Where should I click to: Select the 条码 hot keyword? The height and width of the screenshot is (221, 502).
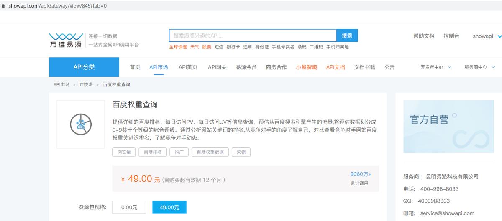pyautogui.click(x=302, y=47)
